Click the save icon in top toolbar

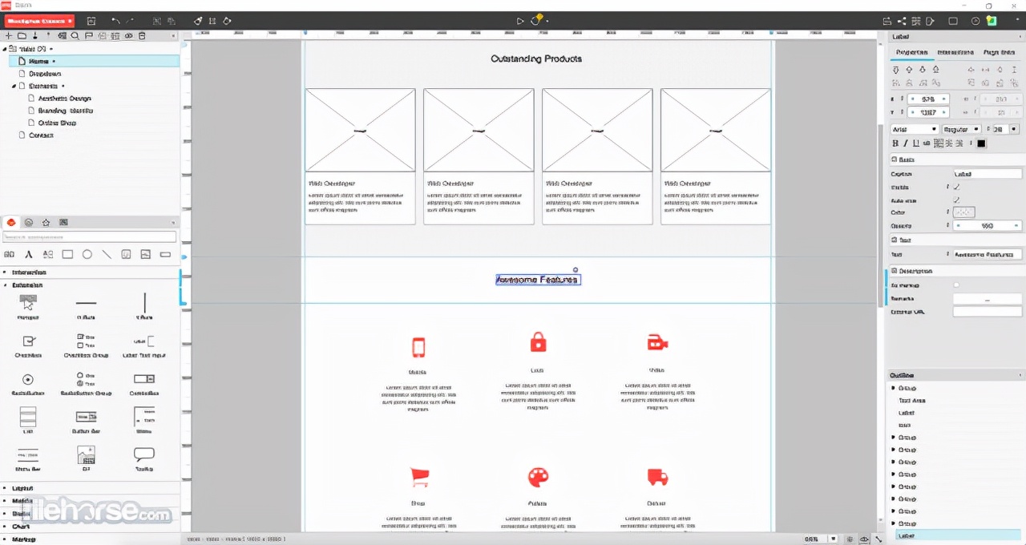[91, 21]
